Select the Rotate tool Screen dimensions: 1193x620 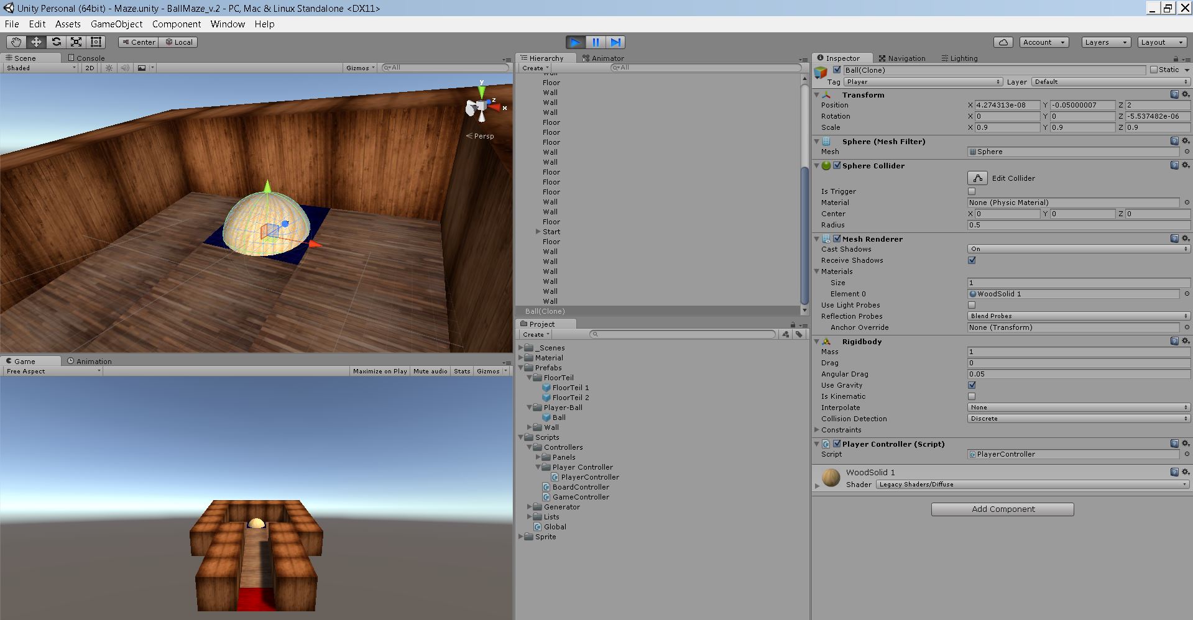tap(56, 42)
